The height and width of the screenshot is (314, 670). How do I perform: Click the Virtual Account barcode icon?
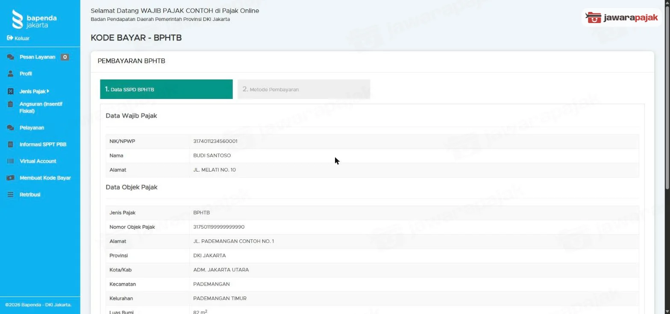(11, 161)
